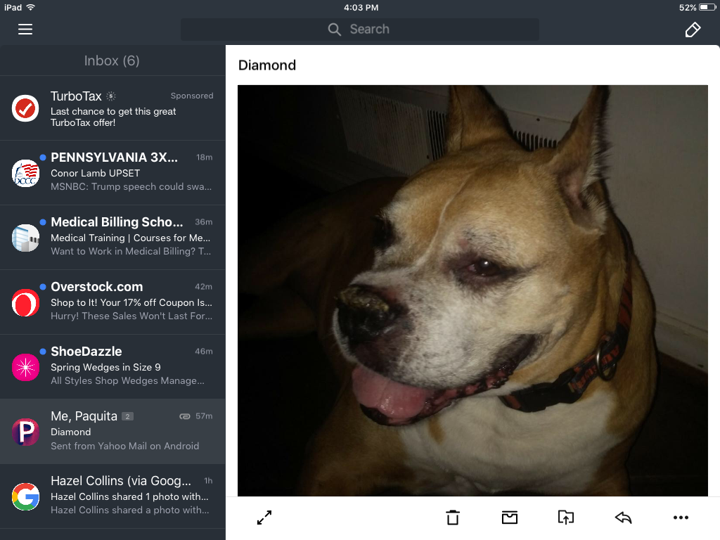Image resolution: width=720 pixels, height=540 pixels.
Task: Tap the Overstock.com red avatar
Action: 25,302
